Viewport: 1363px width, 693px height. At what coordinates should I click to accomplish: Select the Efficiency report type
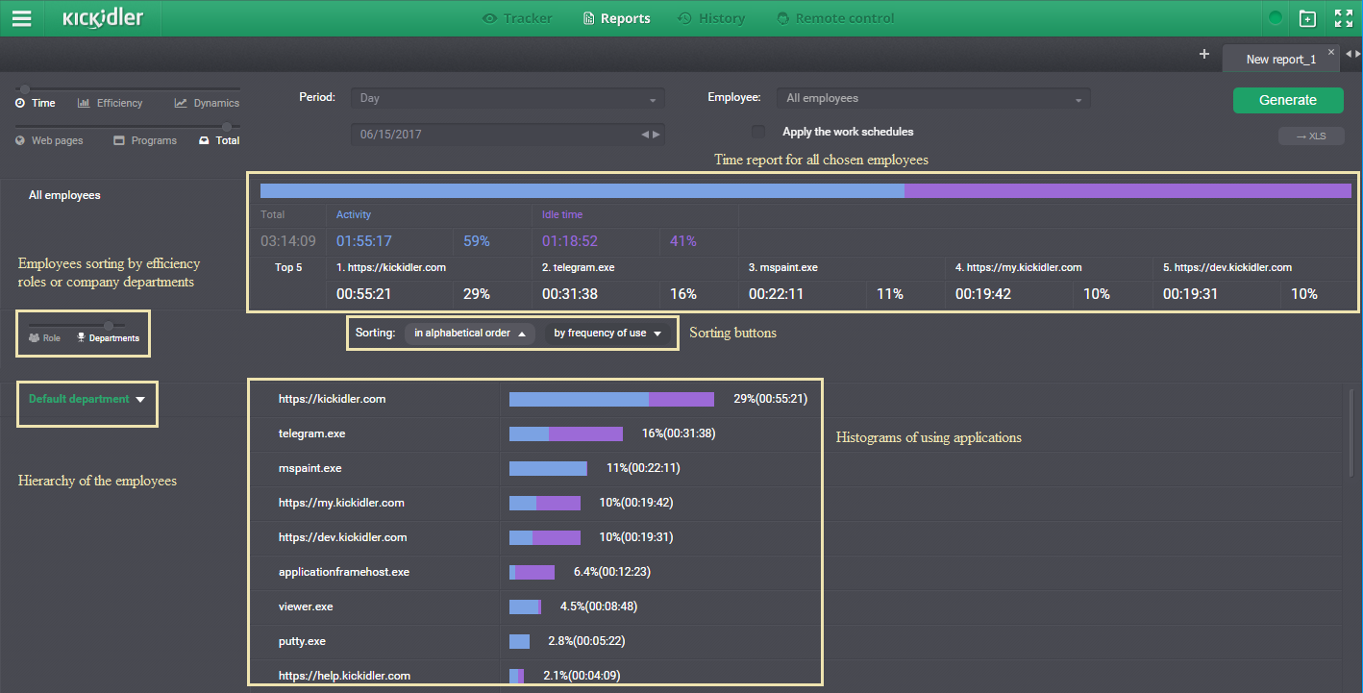coord(110,103)
